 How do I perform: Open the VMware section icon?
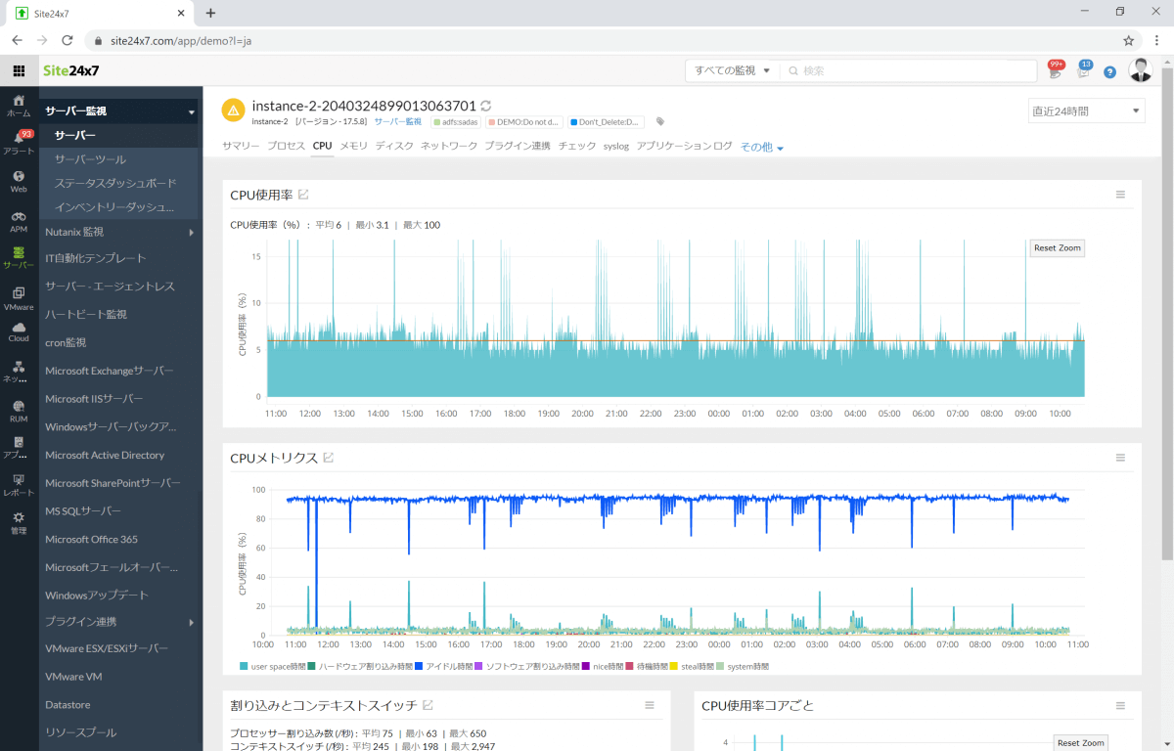pyautogui.click(x=19, y=298)
